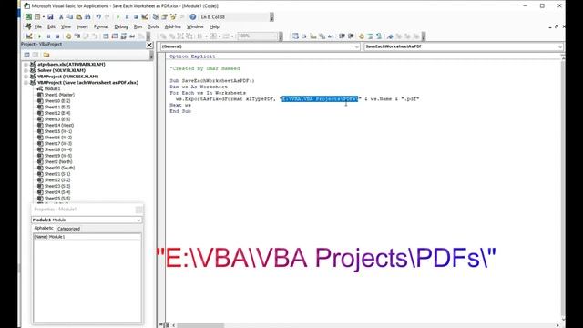
Task: Click the blue Help question mark icon
Action: click(192, 16)
